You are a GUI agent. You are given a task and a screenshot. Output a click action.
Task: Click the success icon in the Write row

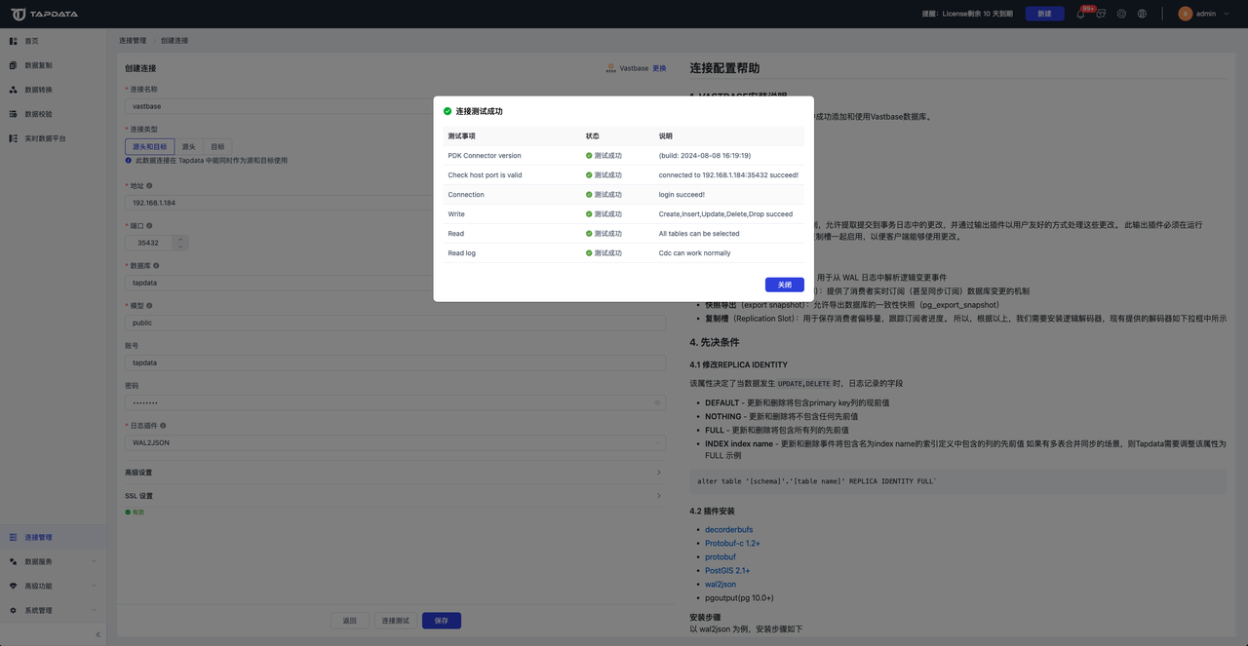pos(589,214)
